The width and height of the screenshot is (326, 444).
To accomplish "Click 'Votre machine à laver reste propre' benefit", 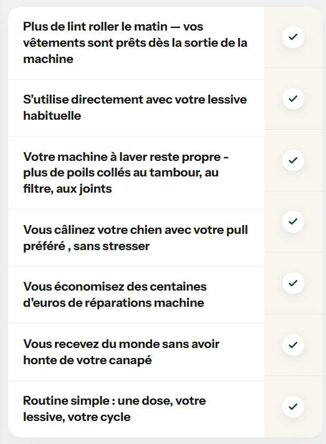I will click(x=136, y=173).
